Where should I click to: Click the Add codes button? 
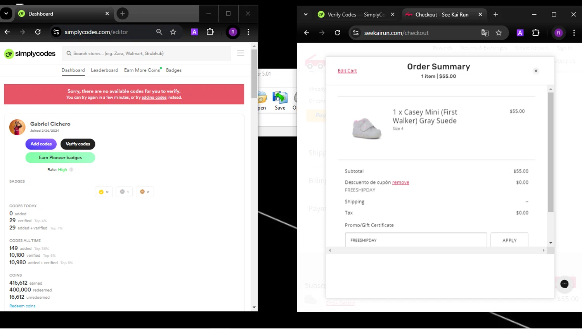point(41,144)
